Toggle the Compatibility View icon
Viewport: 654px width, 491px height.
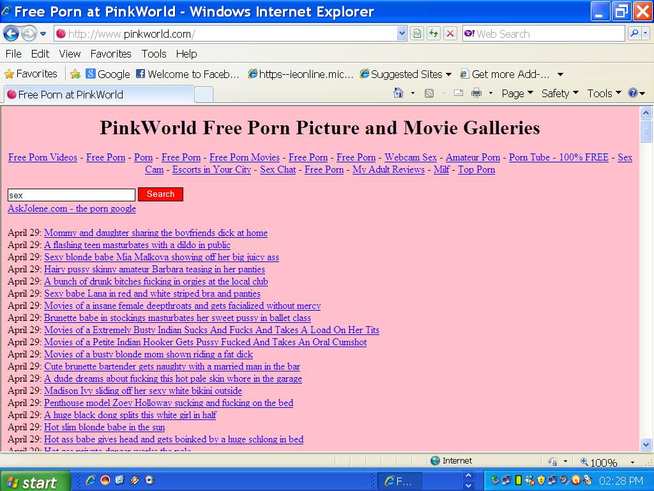coord(417,34)
